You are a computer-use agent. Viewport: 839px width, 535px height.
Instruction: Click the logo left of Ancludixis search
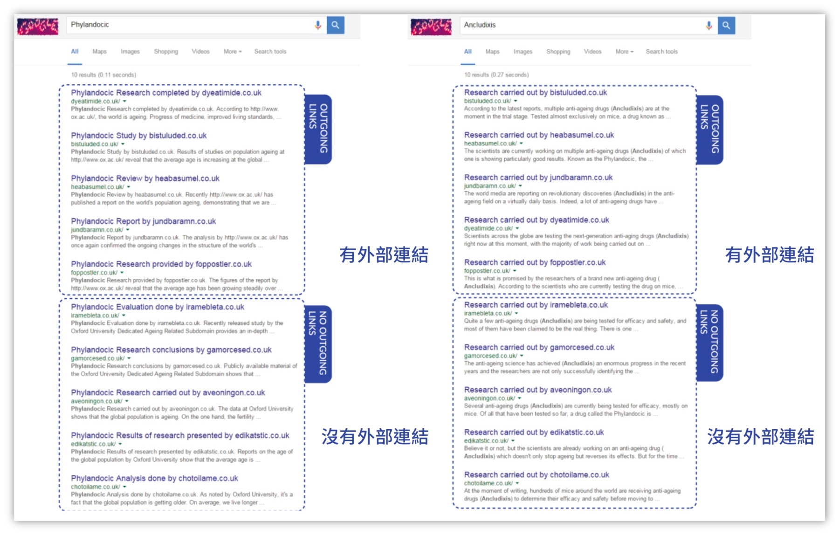click(431, 27)
